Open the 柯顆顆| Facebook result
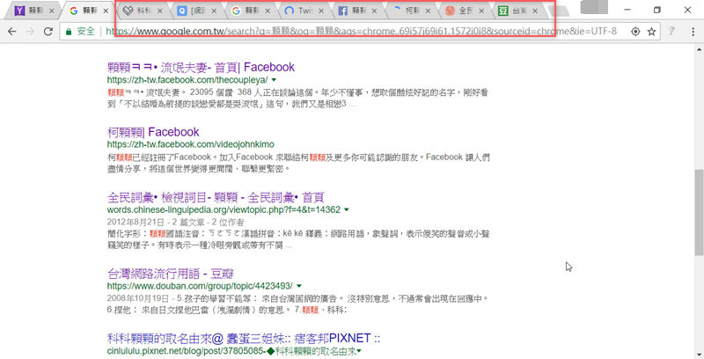 153,132
